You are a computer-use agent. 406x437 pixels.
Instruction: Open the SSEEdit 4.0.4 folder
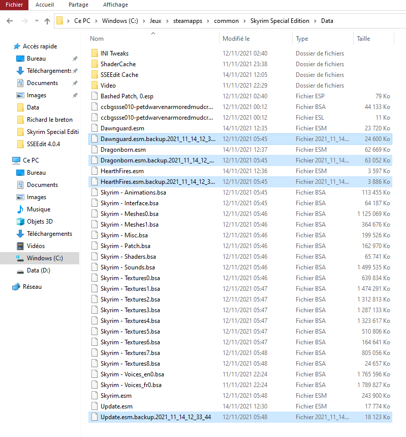point(43,144)
